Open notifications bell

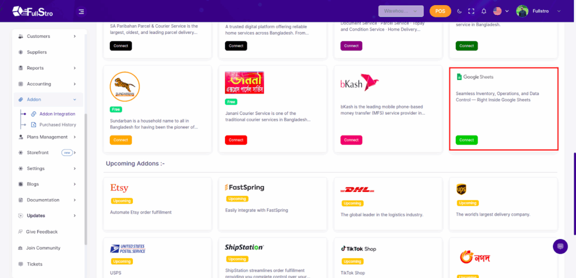click(x=484, y=11)
